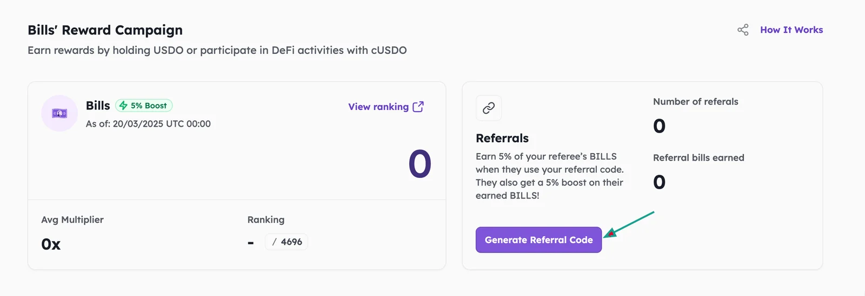Click the chain link icon above Referrals

(x=489, y=108)
